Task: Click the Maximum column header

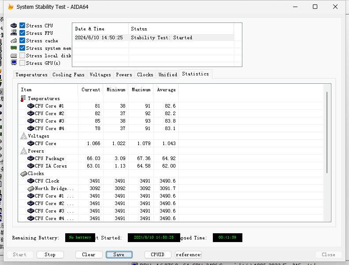Action: point(141,90)
